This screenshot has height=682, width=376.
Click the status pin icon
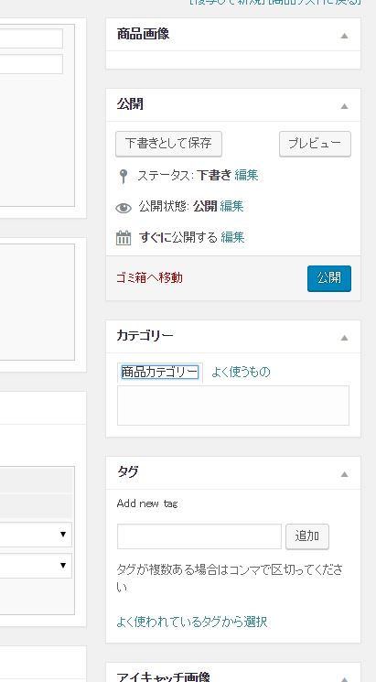[124, 176]
